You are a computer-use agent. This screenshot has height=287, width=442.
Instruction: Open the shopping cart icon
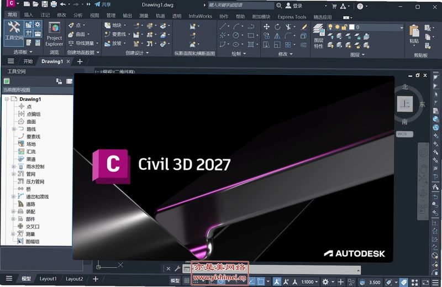(334, 6)
